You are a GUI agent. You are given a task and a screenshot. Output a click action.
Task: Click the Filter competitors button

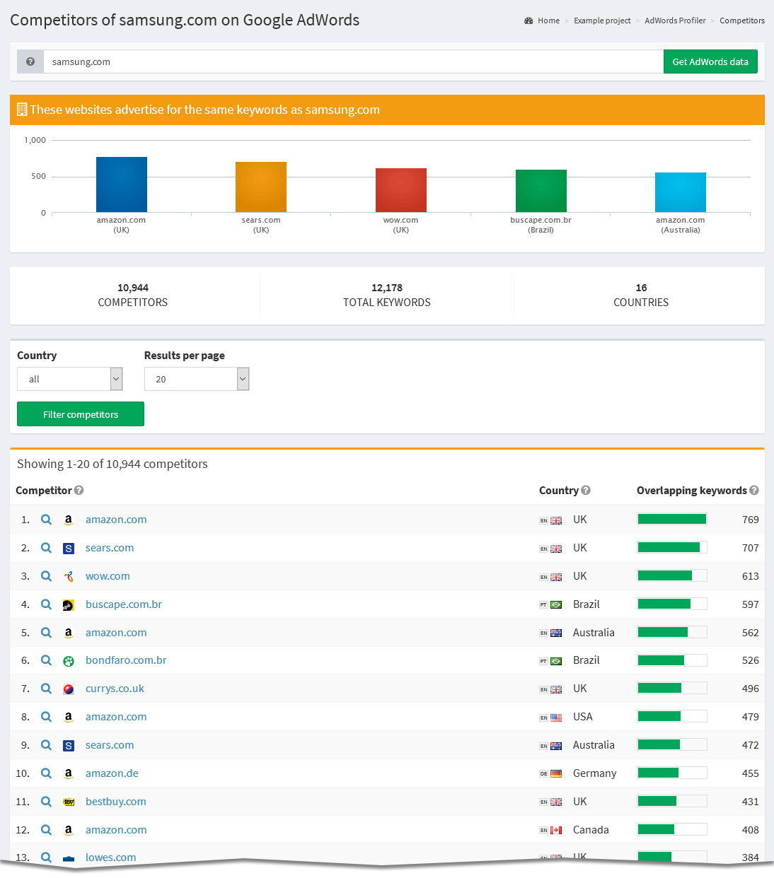[80, 414]
